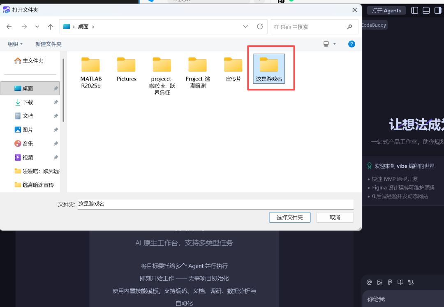This screenshot has height=307, width=444.
Task: Click 桌面 in the address breadcrumb
Action: (83, 27)
